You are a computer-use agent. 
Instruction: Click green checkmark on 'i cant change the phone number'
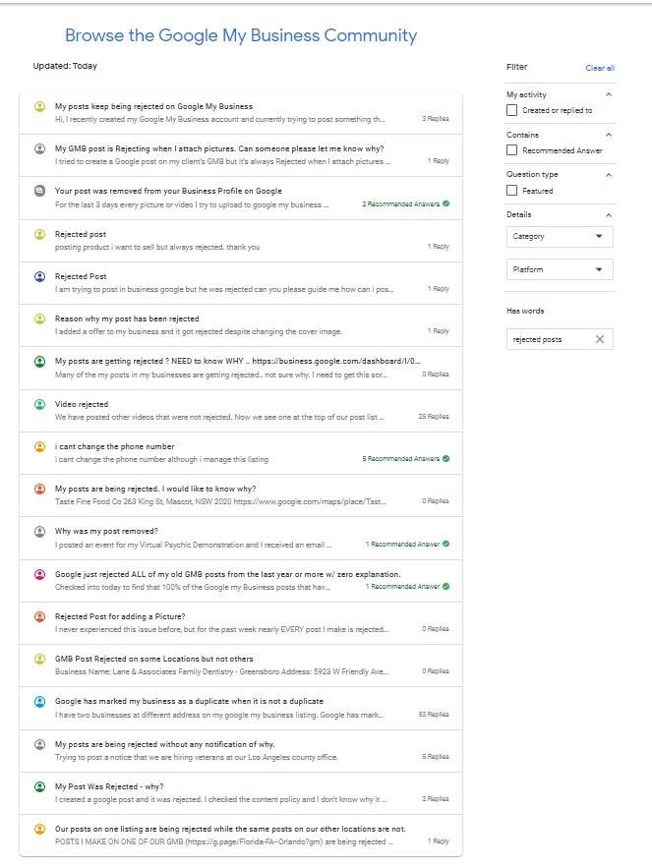(x=446, y=458)
